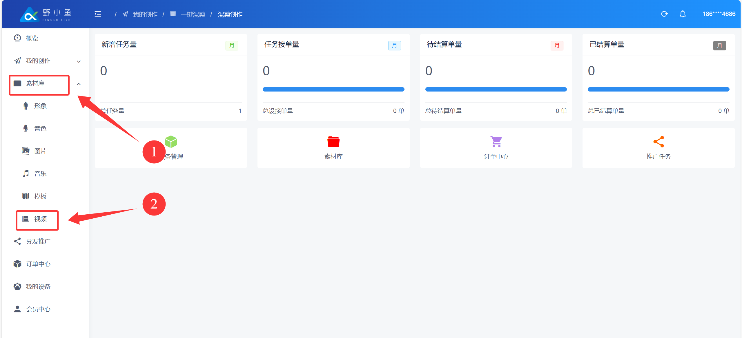Expand the 我的创作 submenu chevron
The height and width of the screenshot is (338, 742).
pos(79,61)
